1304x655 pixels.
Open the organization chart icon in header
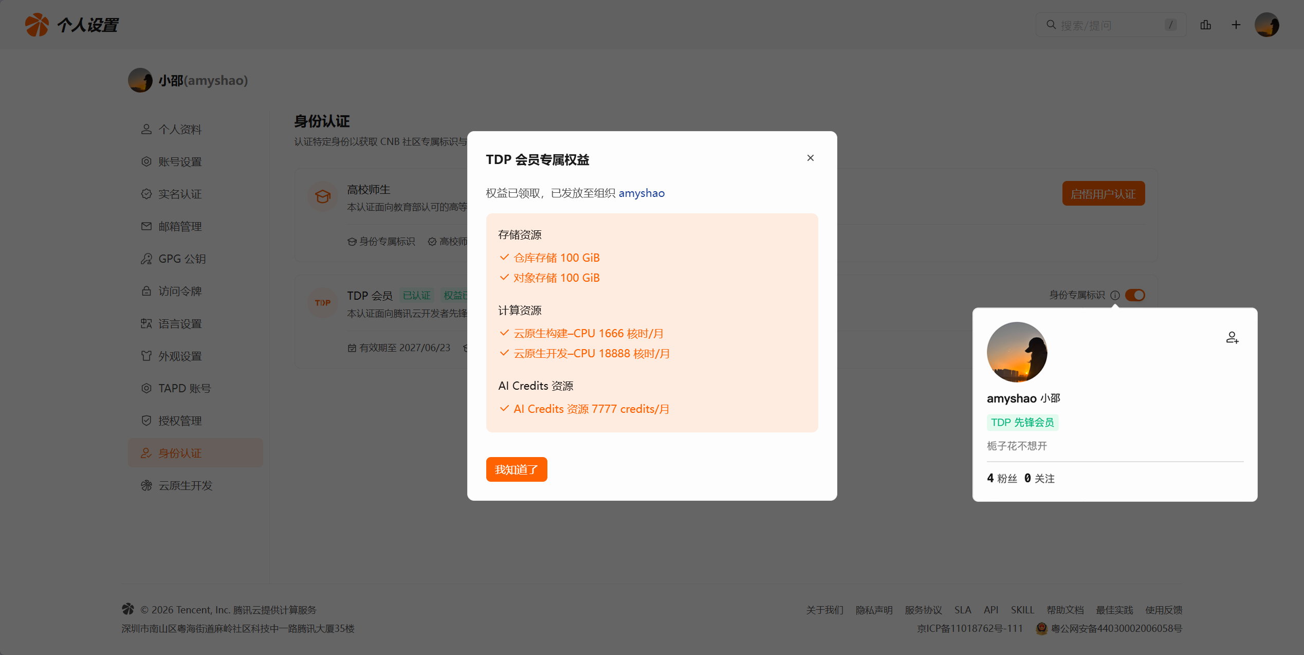click(1206, 25)
